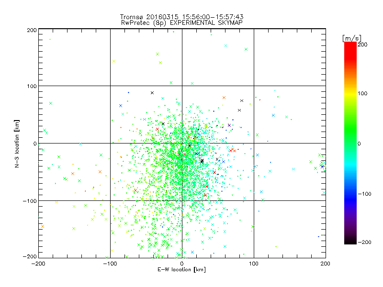The width and height of the screenshot is (383, 287).
Task: Pick the blue band of the colorbar
Action: 350,199
